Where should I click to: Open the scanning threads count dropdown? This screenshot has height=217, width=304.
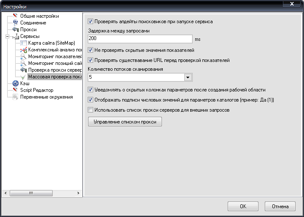[x=188, y=77]
